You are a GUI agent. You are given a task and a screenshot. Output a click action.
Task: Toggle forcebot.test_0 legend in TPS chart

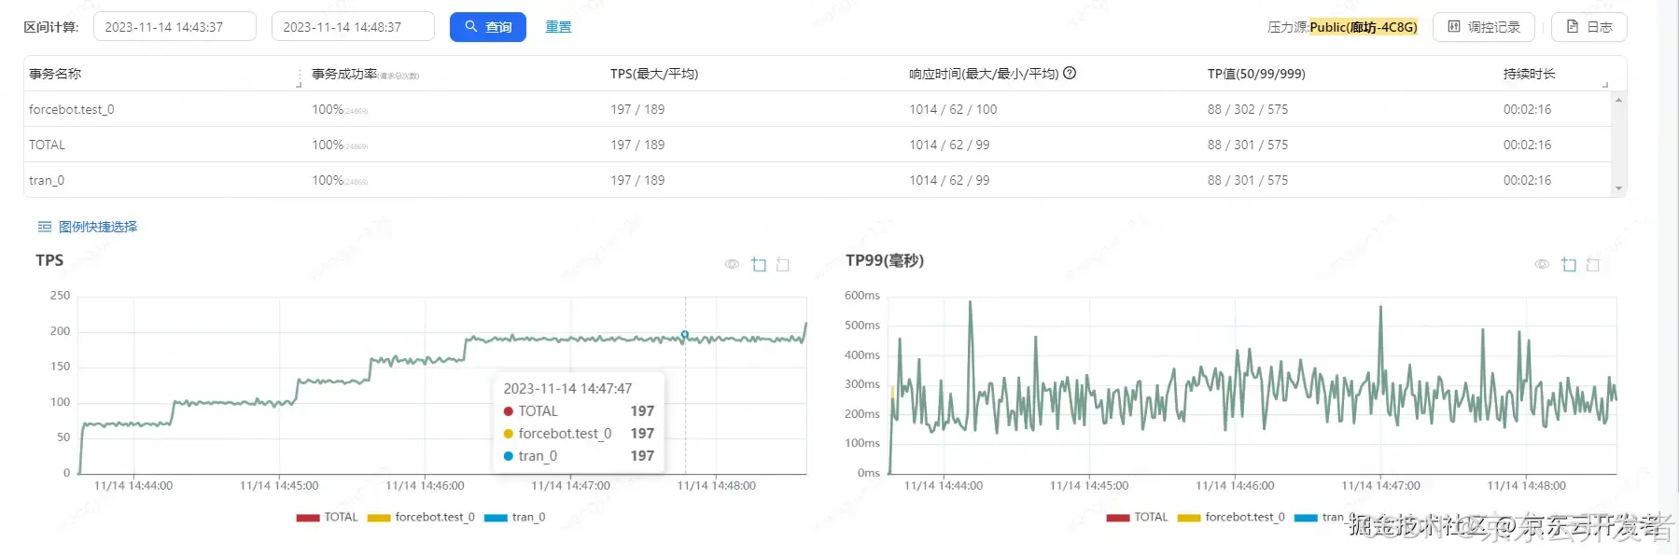[421, 517]
